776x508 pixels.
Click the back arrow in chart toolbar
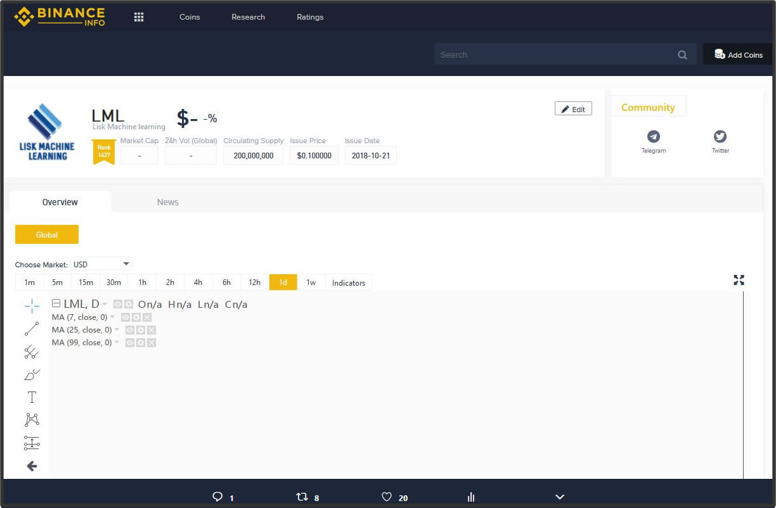[x=32, y=466]
